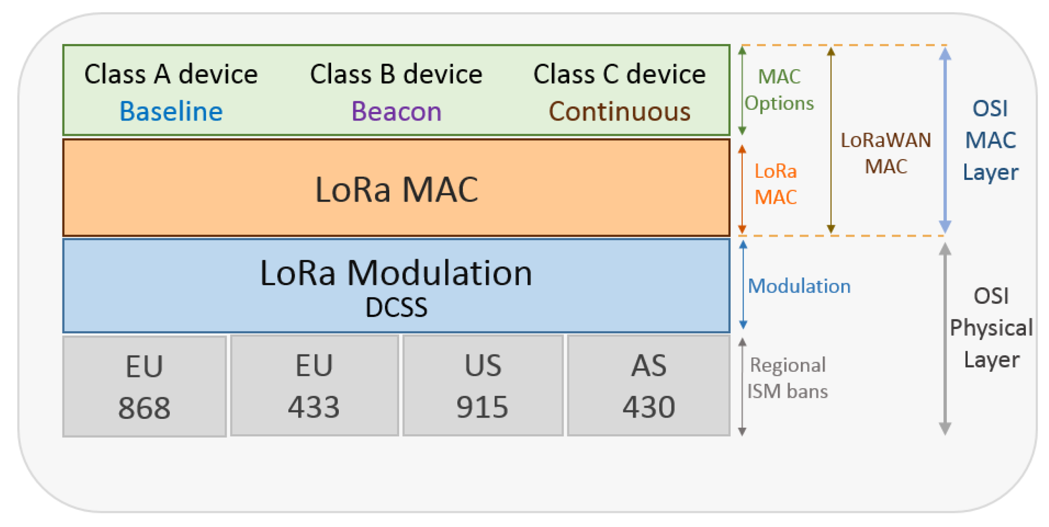The image size is (1049, 527).
Task: Click the blue Baseline text
Action: coord(171,112)
